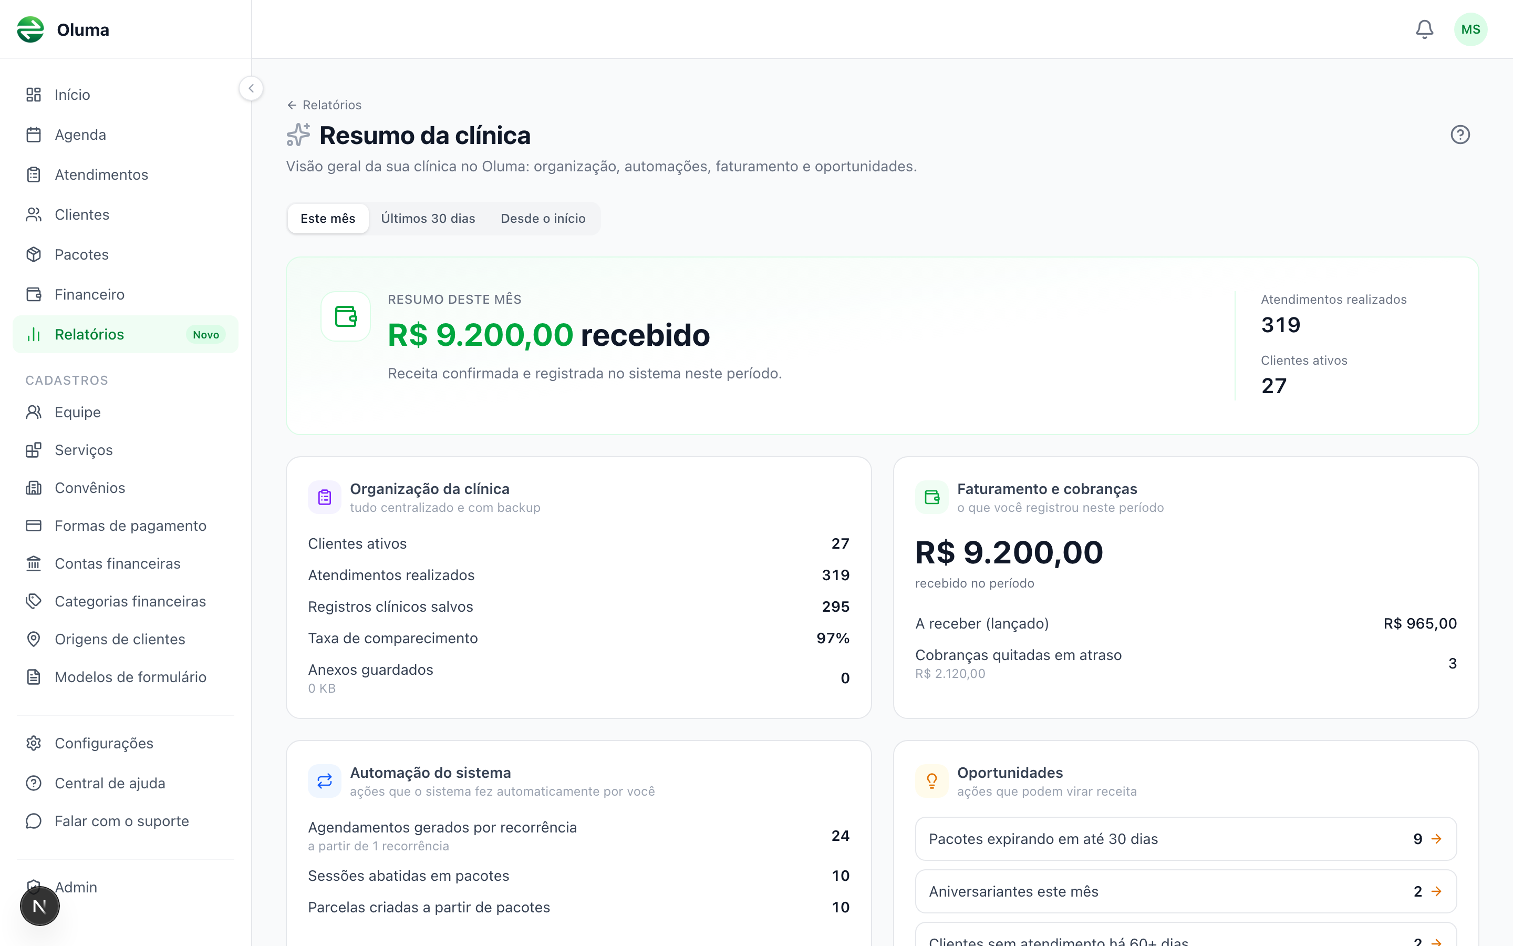Screen dimensions: 1513x946
Task: Click the Central de ajuda question icon
Action: [x=34, y=783]
